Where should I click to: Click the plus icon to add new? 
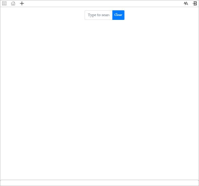click(22, 3)
